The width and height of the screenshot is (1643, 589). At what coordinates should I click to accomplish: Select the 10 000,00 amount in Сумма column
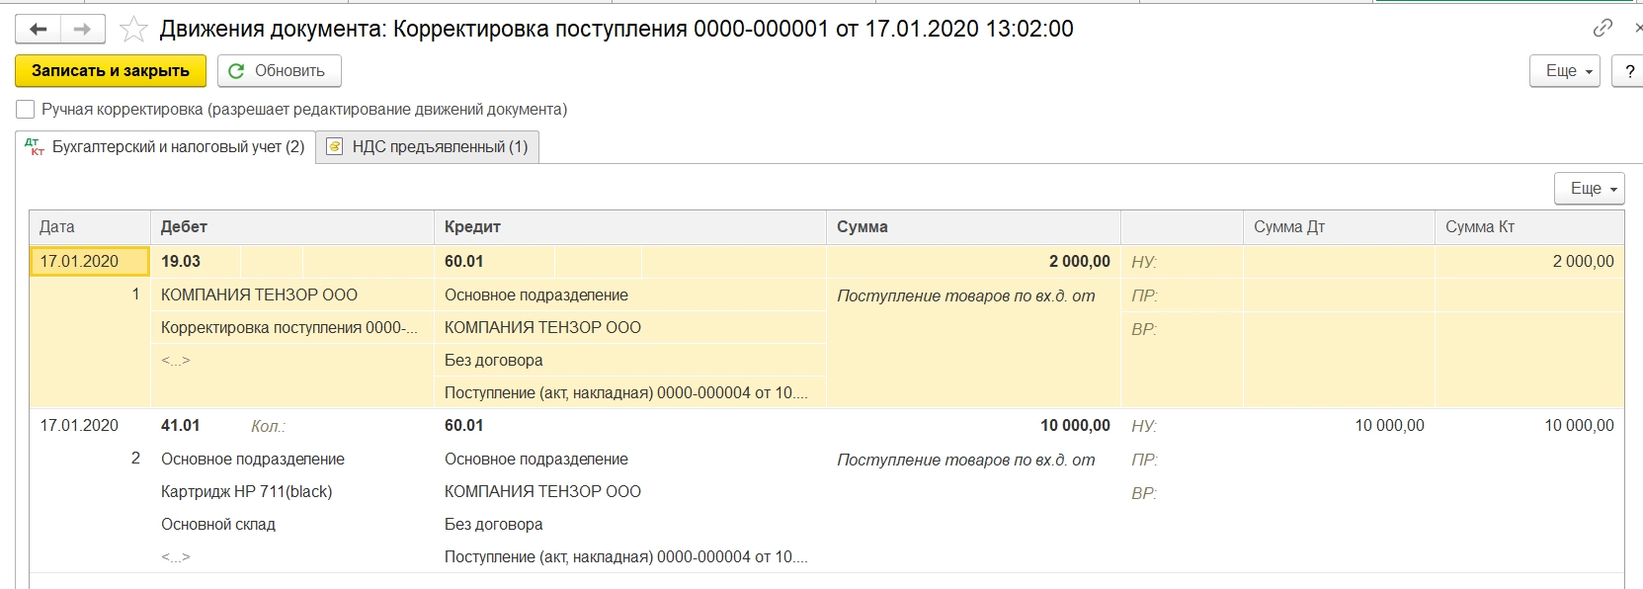click(1074, 426)
